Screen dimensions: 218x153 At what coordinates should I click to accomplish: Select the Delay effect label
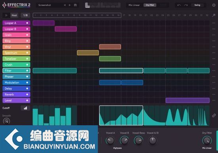coord(8,88)
